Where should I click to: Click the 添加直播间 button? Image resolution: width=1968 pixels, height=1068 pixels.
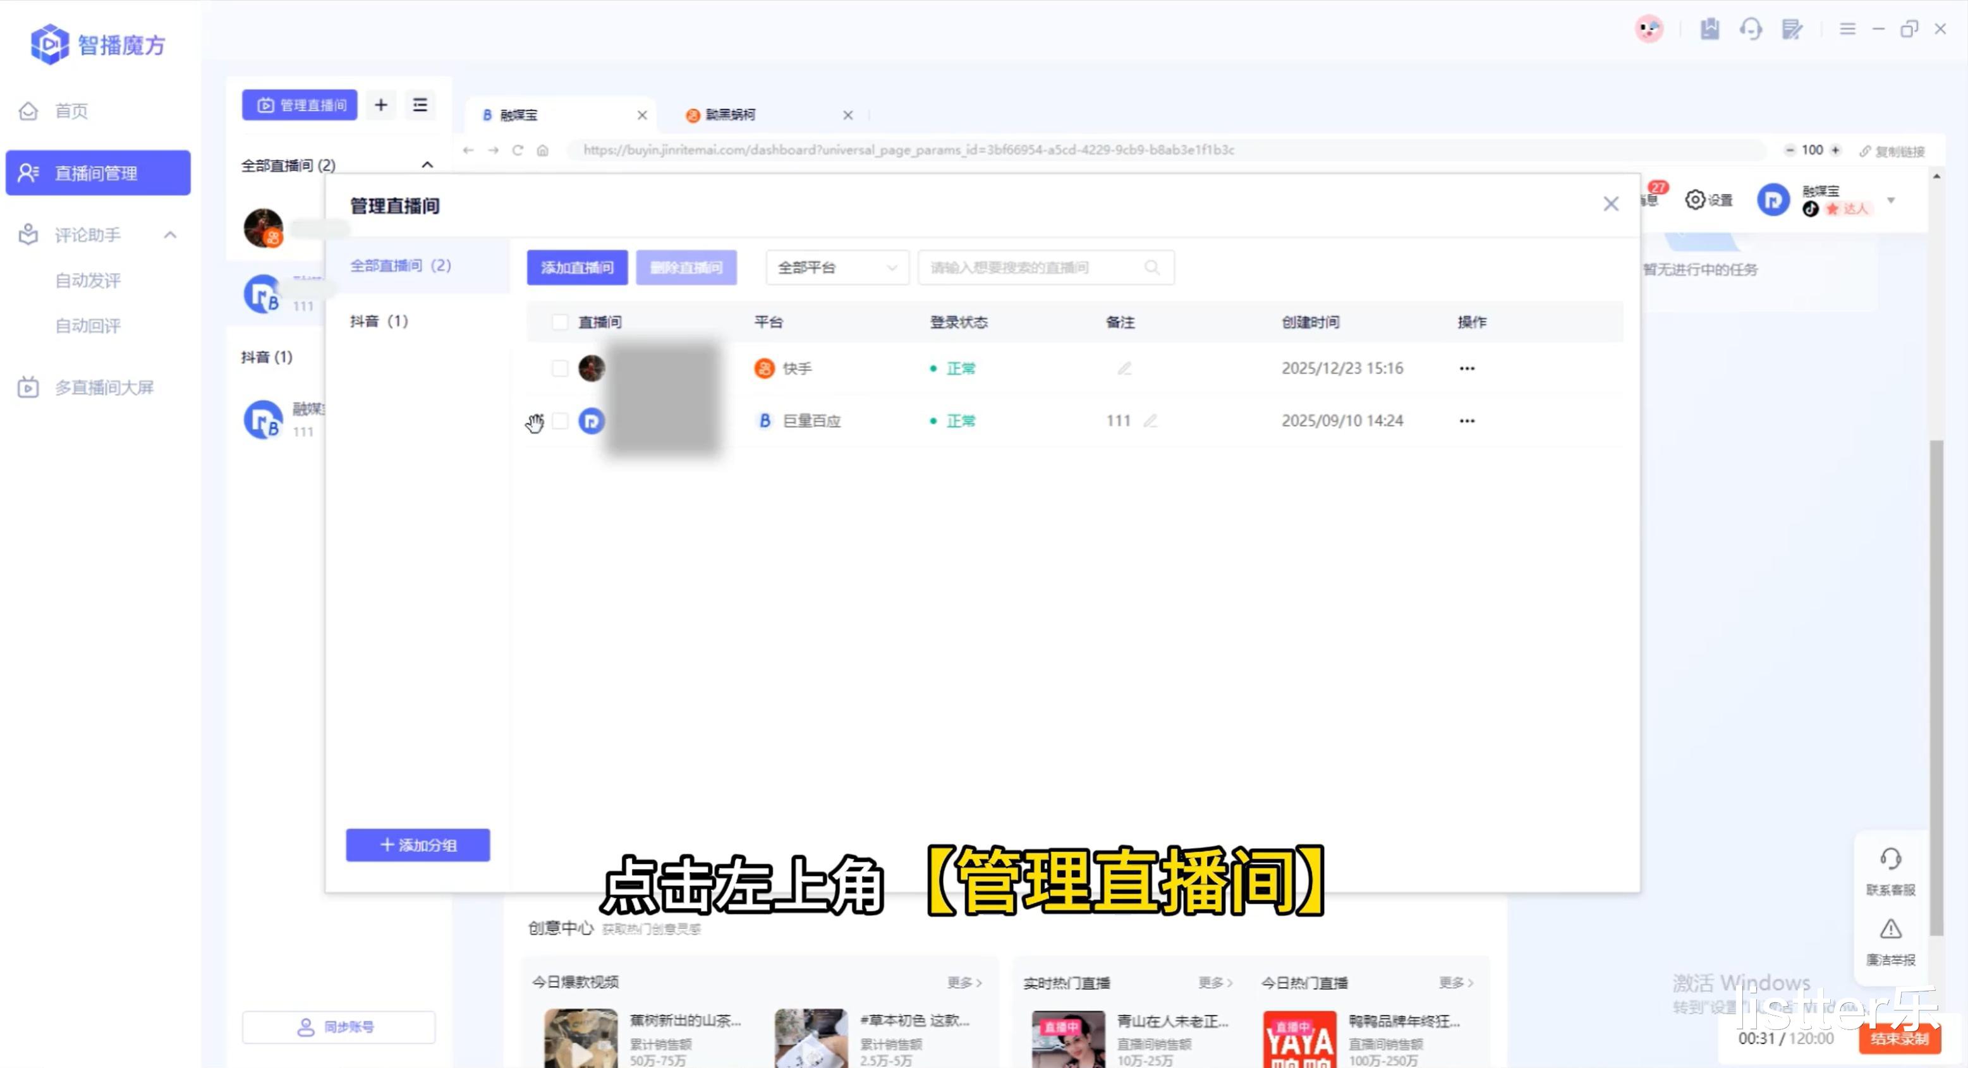point(577,267)
